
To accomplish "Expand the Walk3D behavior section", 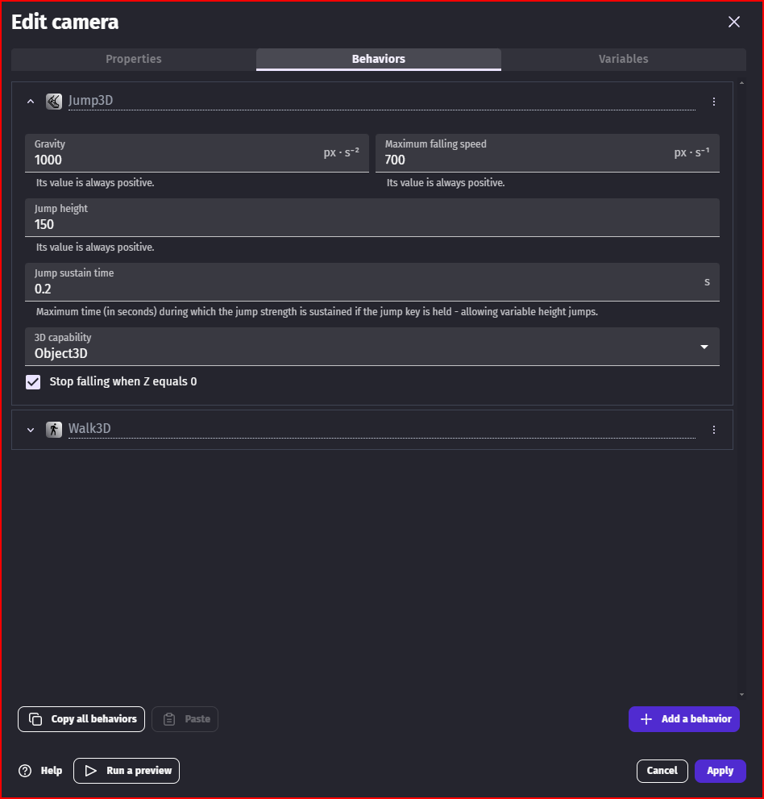I will [x=31, y=430].
